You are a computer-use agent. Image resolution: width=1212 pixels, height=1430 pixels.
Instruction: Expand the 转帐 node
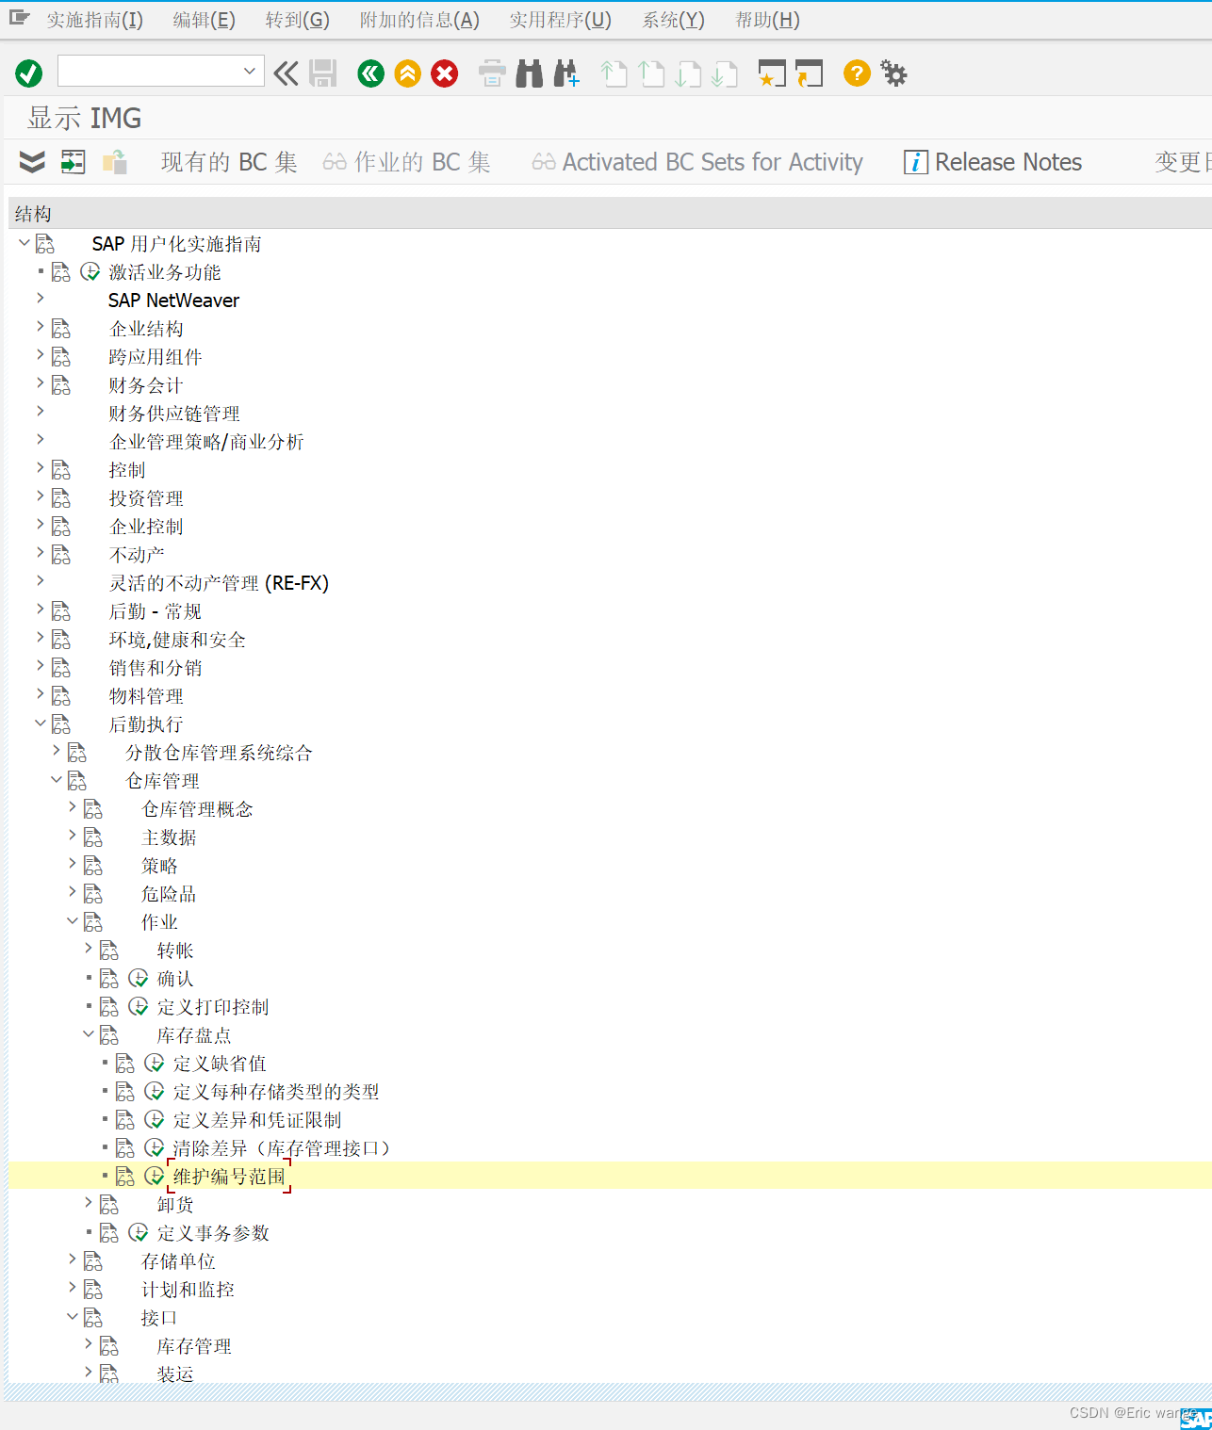89,948
